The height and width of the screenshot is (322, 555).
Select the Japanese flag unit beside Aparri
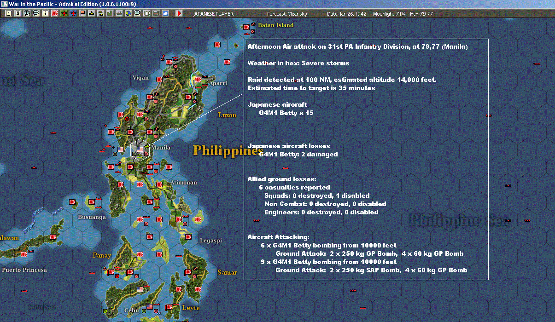click(198, 80)
